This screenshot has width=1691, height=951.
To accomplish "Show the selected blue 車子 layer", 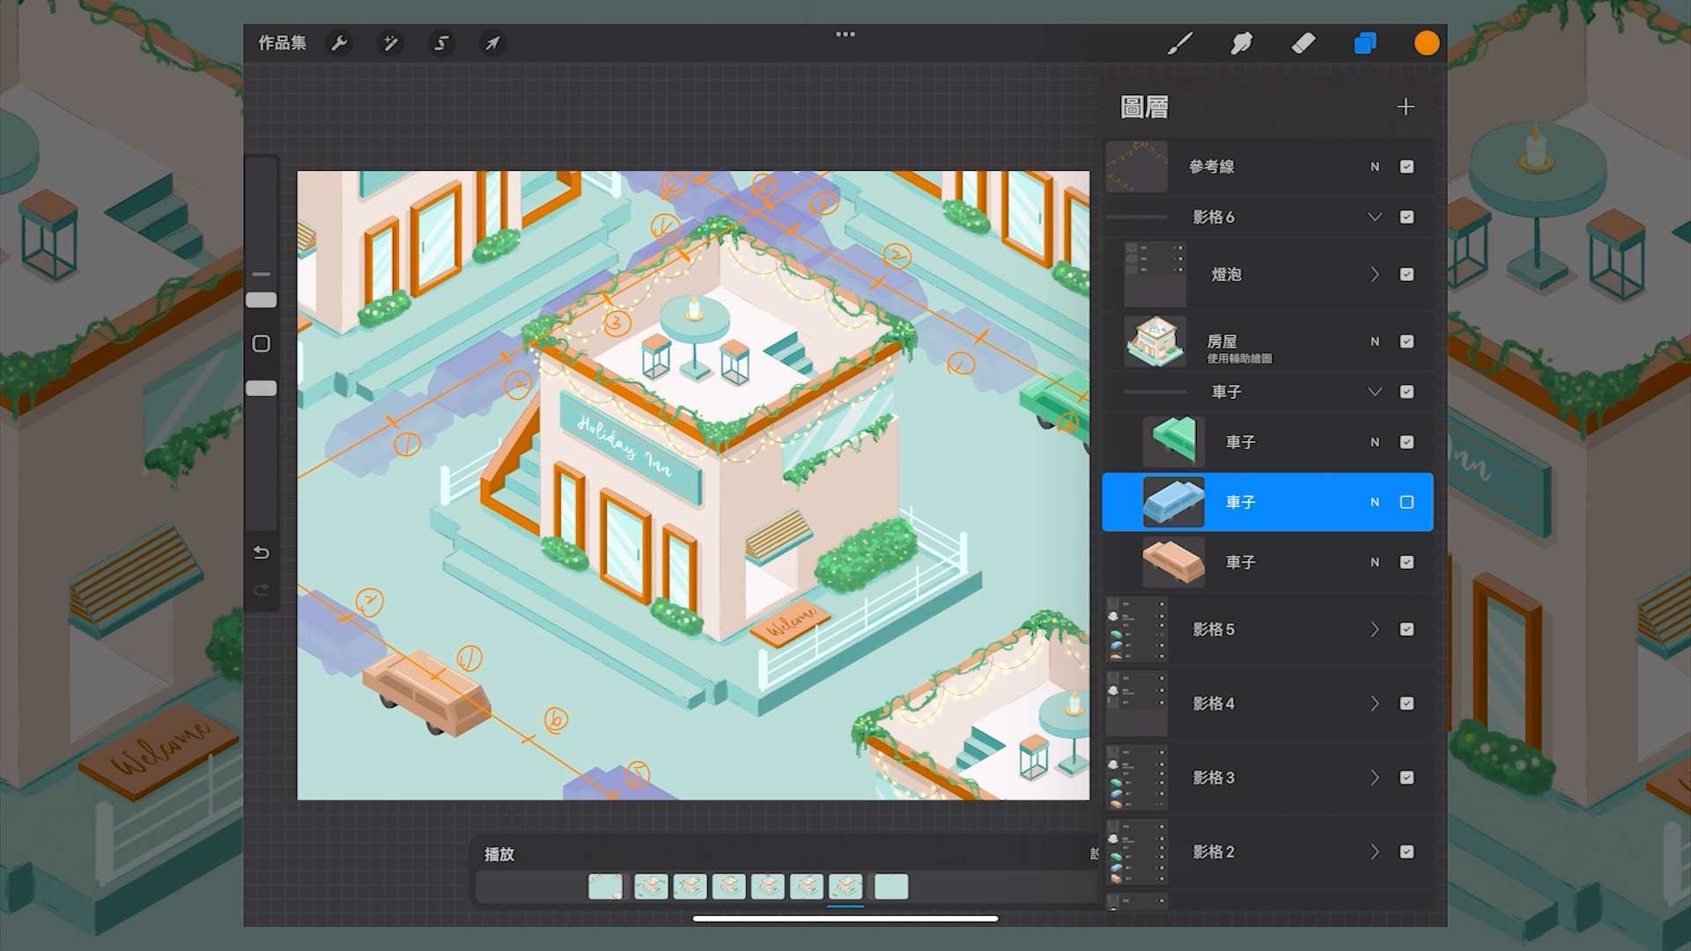I will click(x=1407, y=502).
